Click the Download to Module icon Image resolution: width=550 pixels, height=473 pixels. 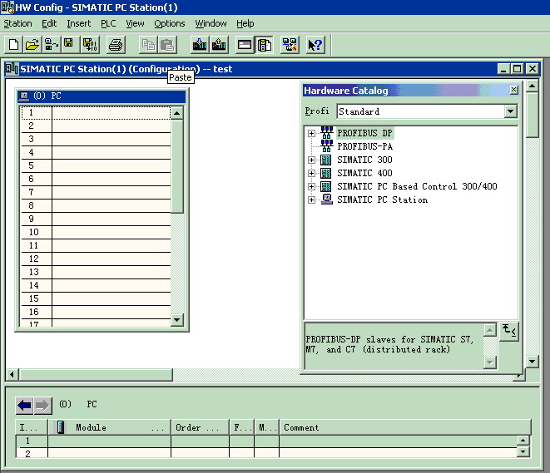click(200, 45)
